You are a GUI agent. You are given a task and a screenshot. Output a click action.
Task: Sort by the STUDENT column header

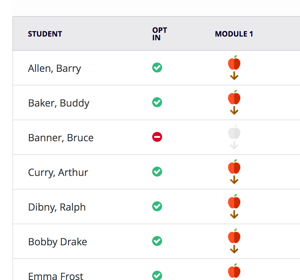point(45,34)
